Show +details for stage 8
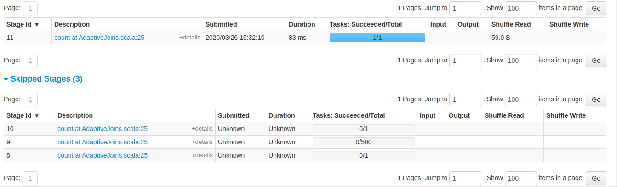 tap(202, 155)
